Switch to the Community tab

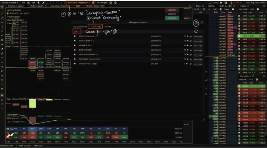coord(95,27)
